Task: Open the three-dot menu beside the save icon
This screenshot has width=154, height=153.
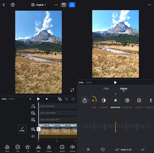Action: [x=56, y=5]
